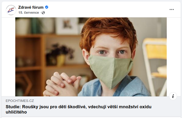The image size is (182, 118).
Task: Click the word "uhličitého" in the headline
Action: click(x=16, y=112)
